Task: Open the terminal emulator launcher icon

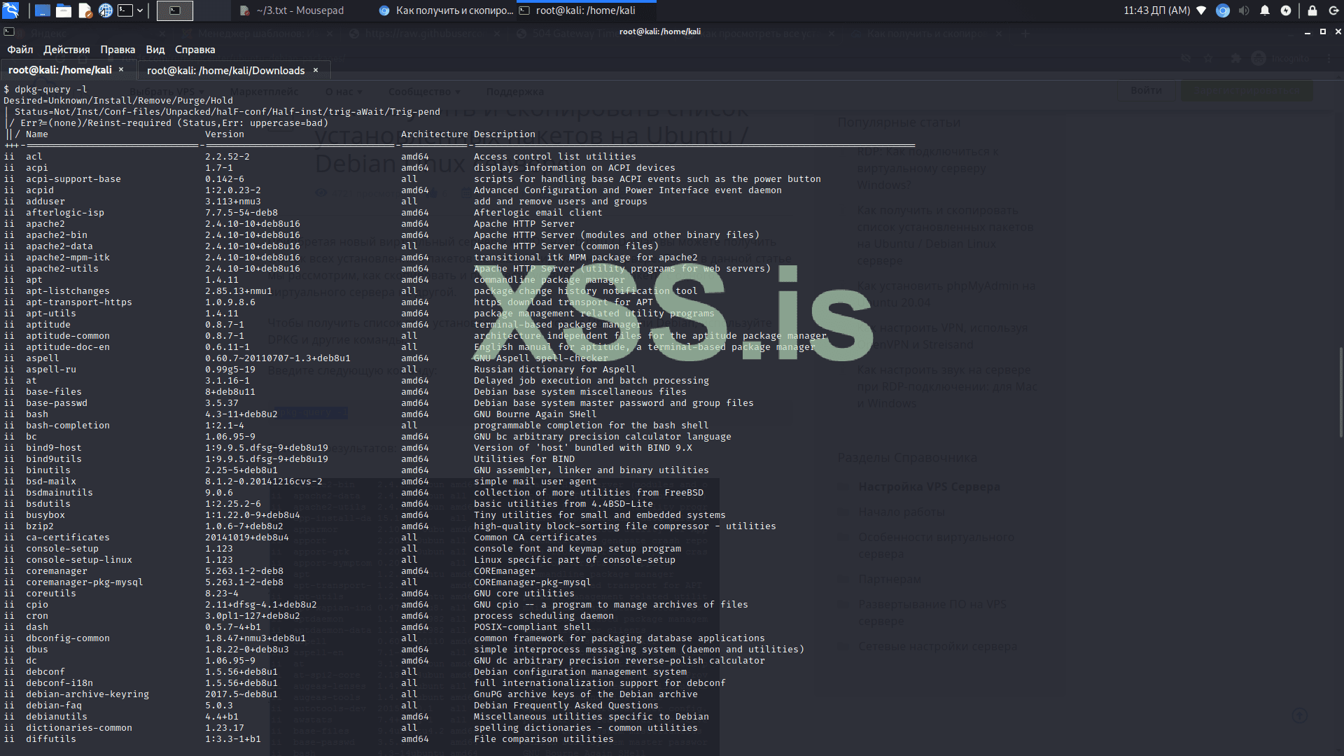Action: pos(125,10)
